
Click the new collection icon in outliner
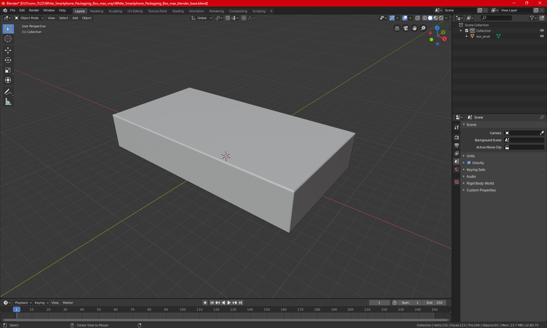pyautogui.click(x=542, y=18)
